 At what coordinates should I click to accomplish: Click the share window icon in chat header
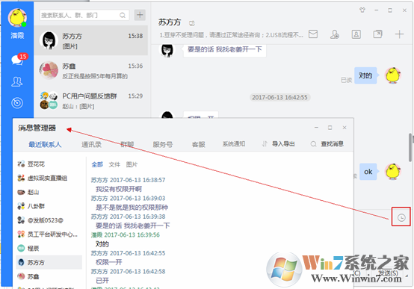pyautogui.click(x=378, y=34)
